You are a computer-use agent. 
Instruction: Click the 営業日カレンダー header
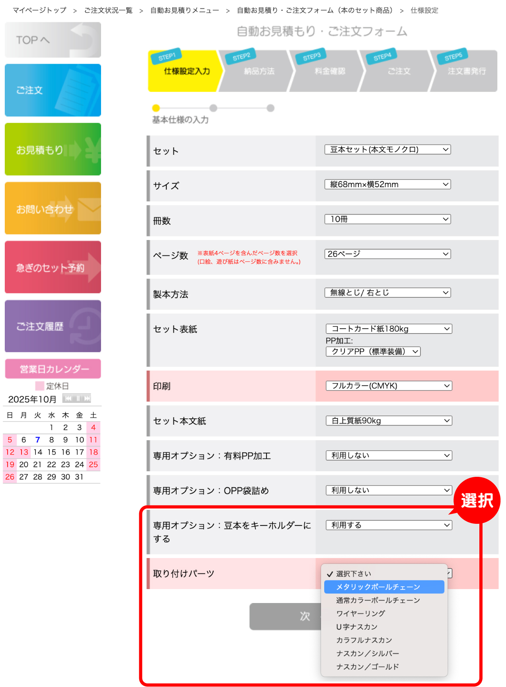[53, 369]
